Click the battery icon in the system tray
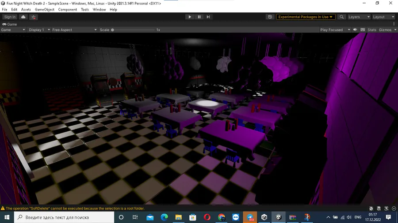Screen dimensions: 398x223 click(x=335, y=217)
